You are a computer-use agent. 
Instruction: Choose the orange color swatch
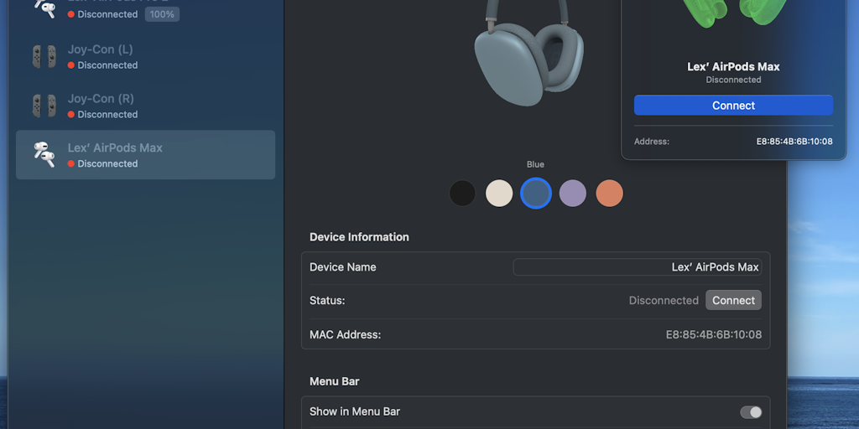[609, 194]
